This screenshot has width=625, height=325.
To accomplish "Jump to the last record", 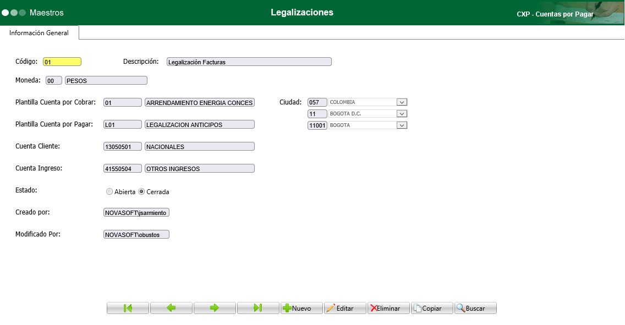I will coord(258,308).
